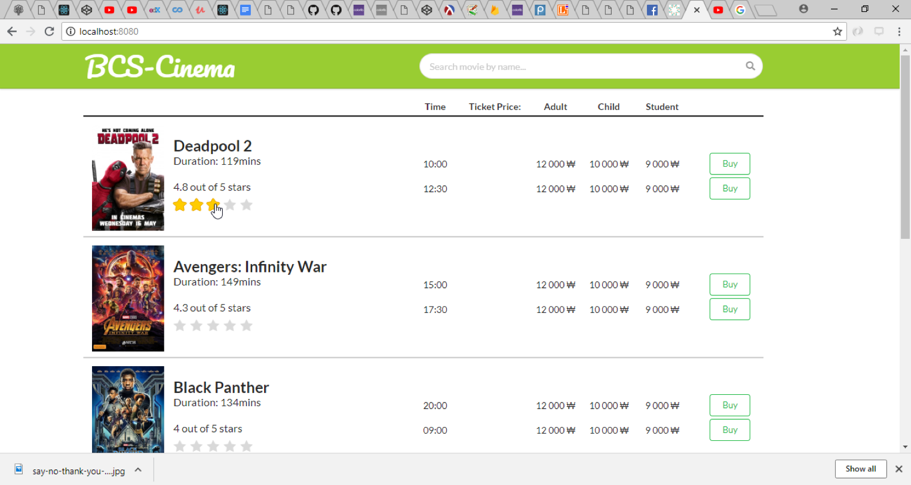Click the search magnifier icon
Viewport: 911px width, 485px height.
click(750, 66)
